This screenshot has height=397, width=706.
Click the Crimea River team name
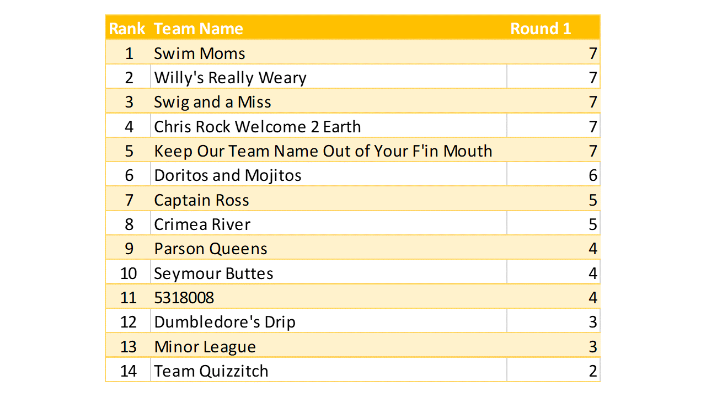(202, 224)
